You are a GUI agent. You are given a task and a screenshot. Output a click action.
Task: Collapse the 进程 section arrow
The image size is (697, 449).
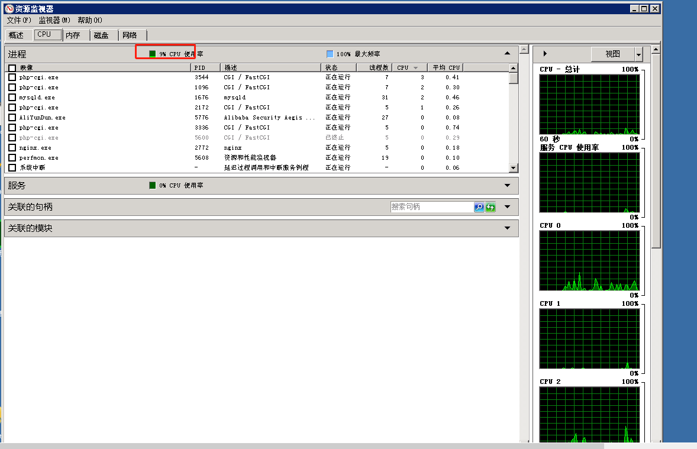tap(507, 53)
